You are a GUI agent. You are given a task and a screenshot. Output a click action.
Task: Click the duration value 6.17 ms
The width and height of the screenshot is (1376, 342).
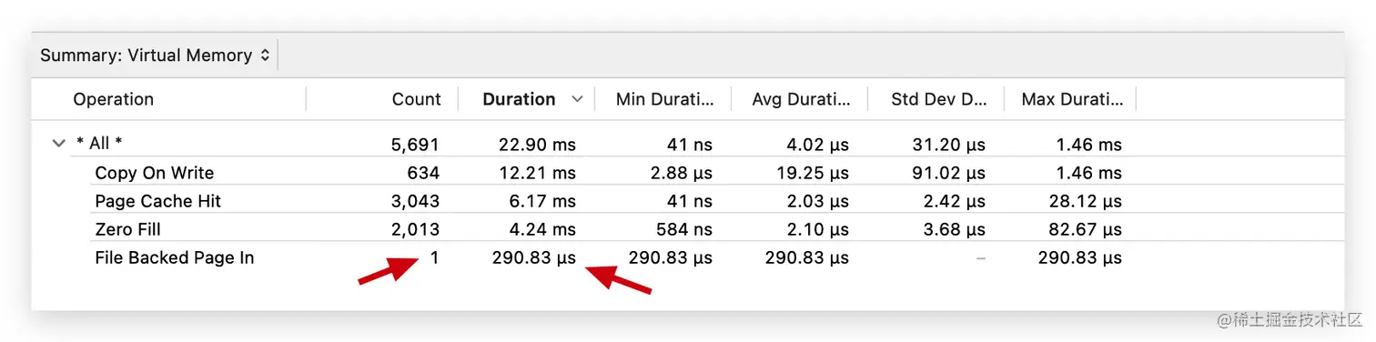tap(541, 201)
